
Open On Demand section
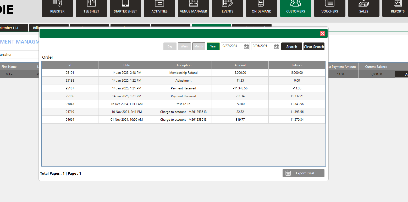pyautogui.click(x=262, y=8)
